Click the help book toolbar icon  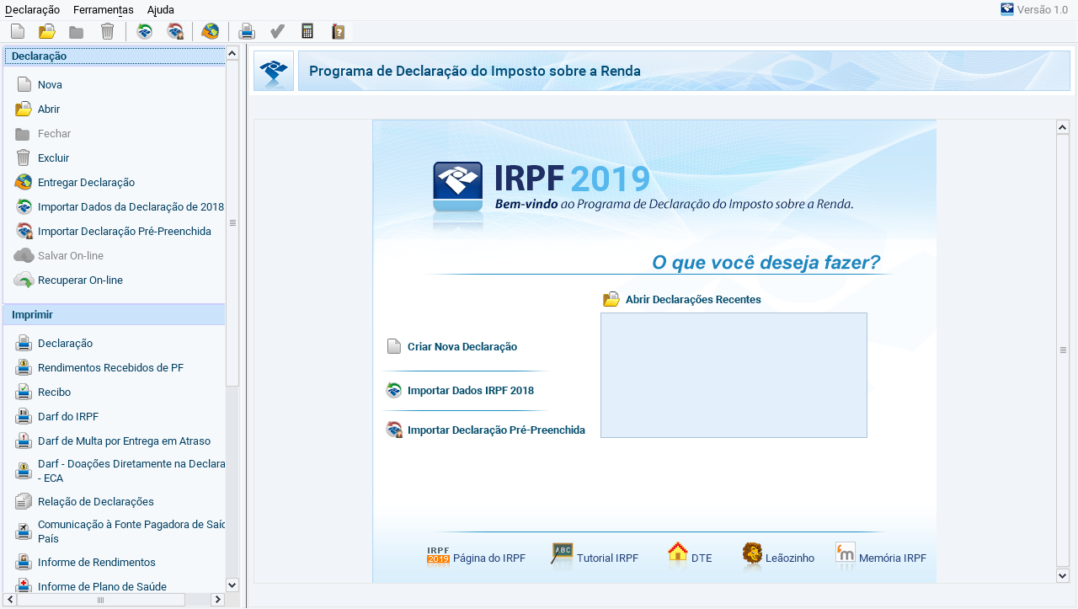pyautogui.click(x=338, y=32)
